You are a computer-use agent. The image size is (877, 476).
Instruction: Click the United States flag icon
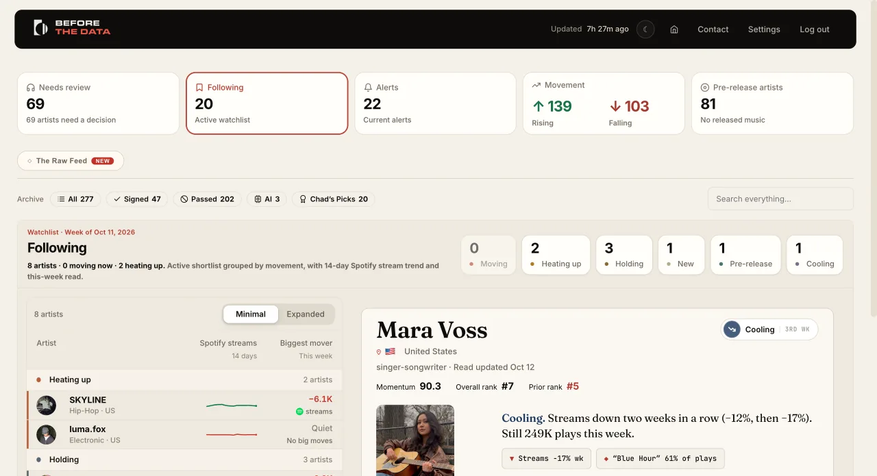click(x=391, y=351)
